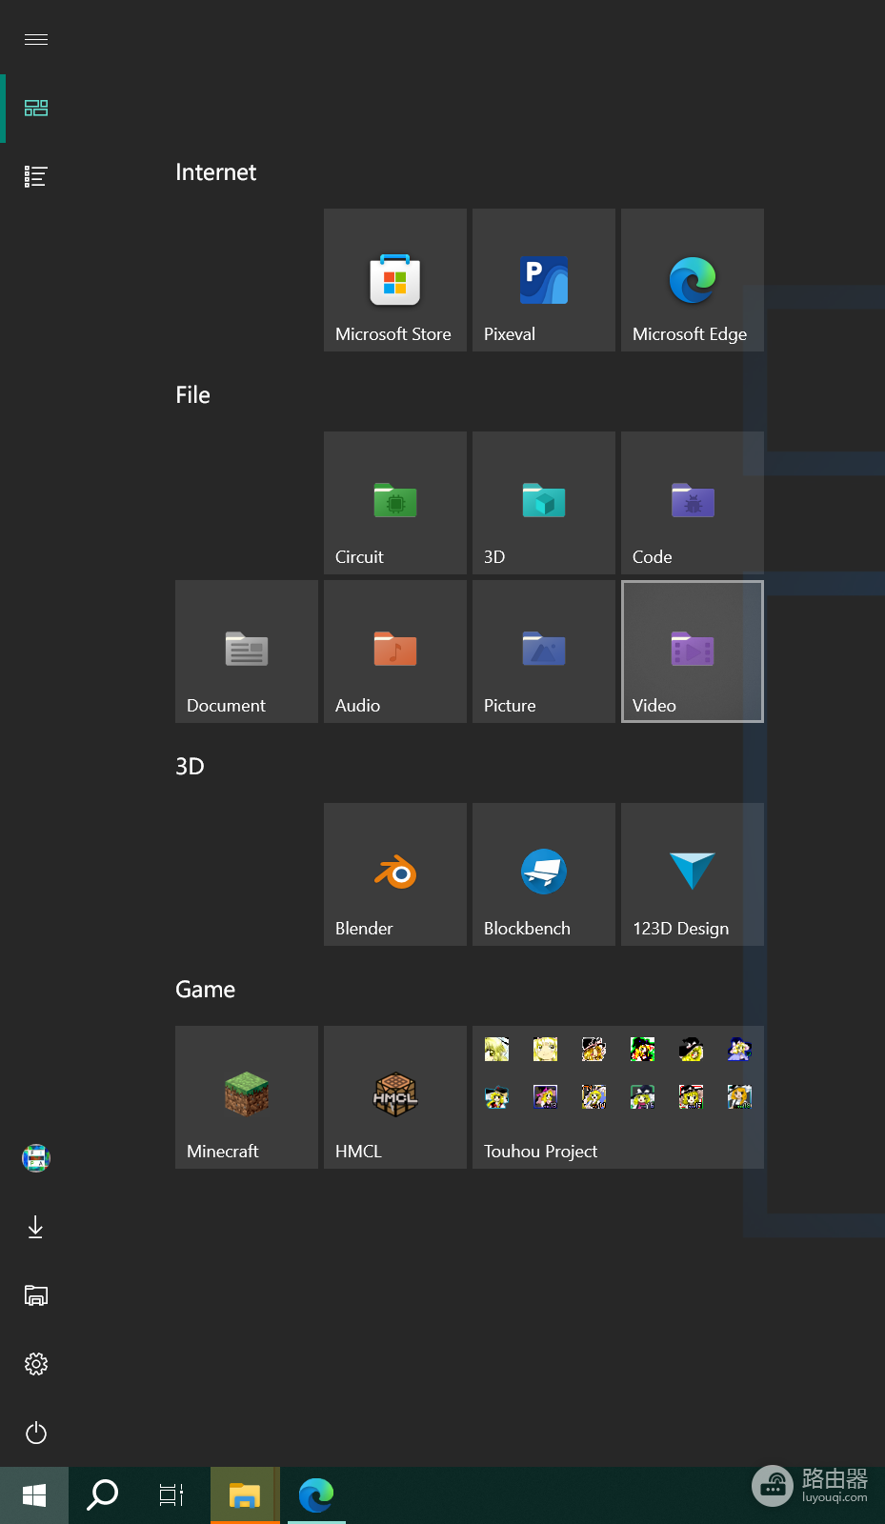Image resolution: width=885 pixels, height=1524 pixels.
Task: Select the File group heading
Action: point(192,395)
